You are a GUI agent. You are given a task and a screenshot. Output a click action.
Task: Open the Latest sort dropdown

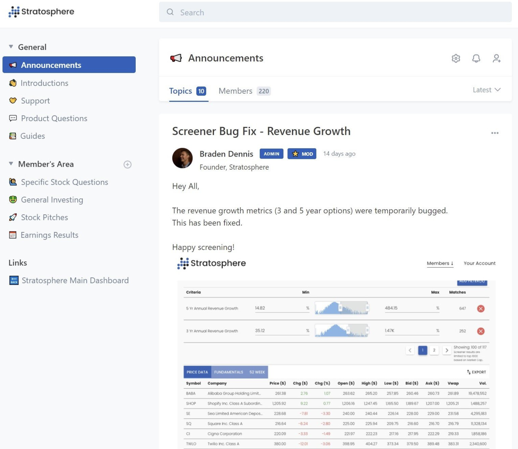tap(487, 90)
